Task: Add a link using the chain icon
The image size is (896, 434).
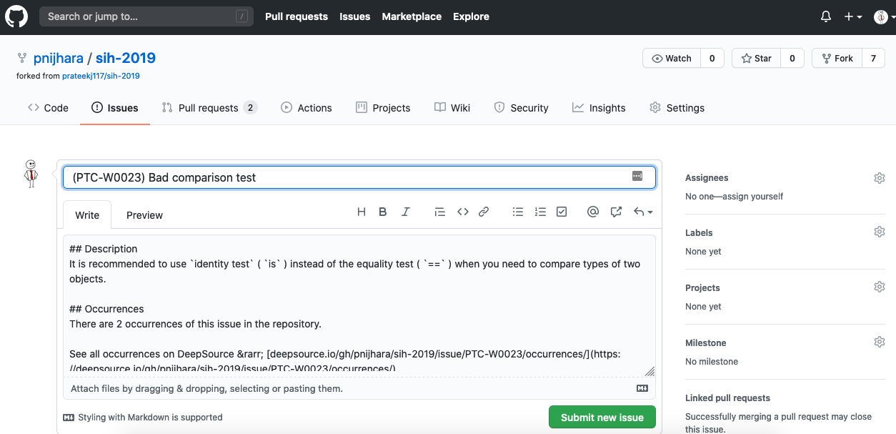Action: (x=484, y=212)
